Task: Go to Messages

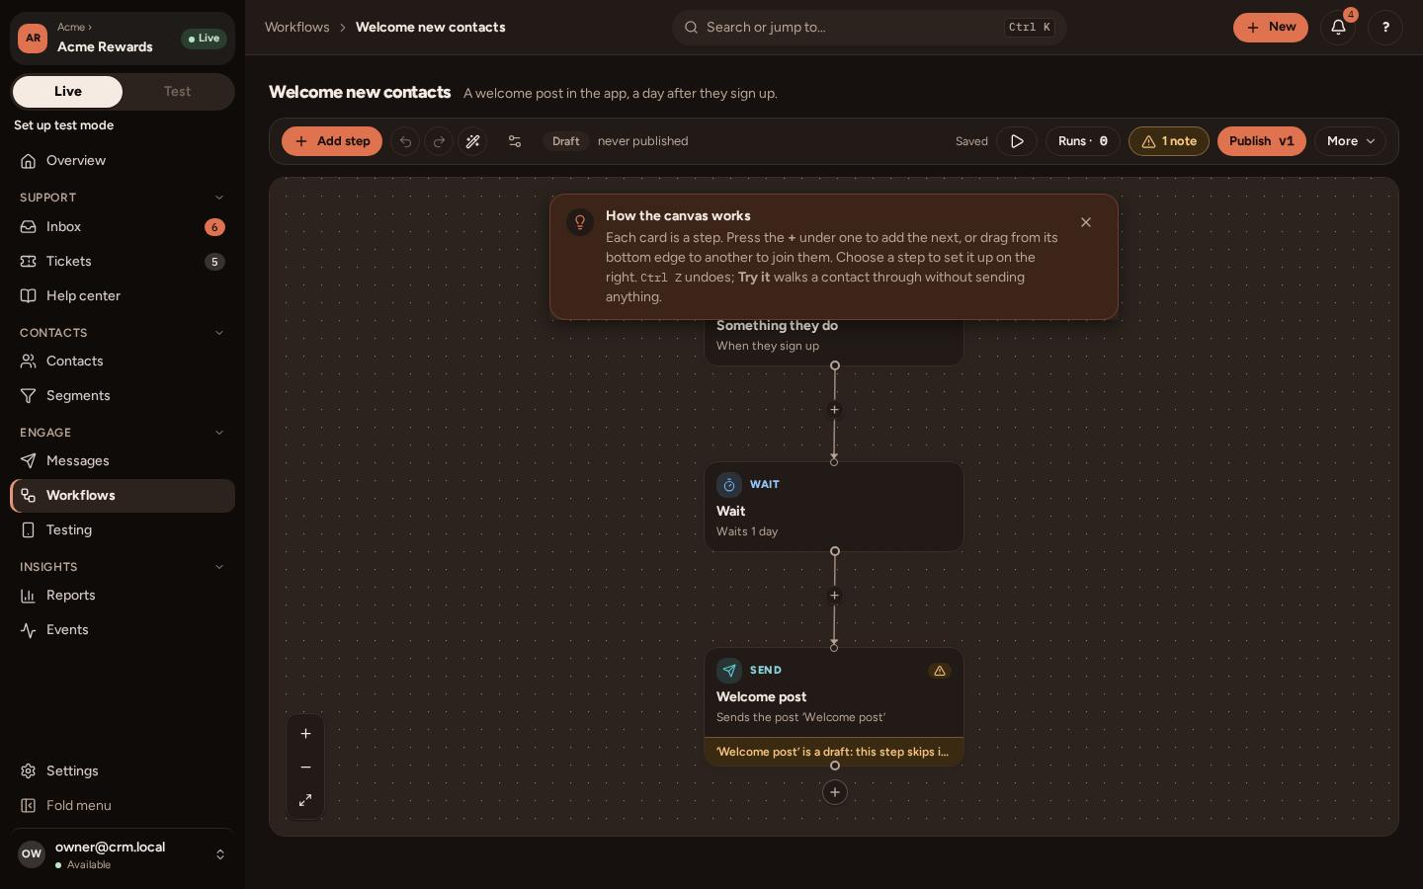Action: click(x=123, y=461)
